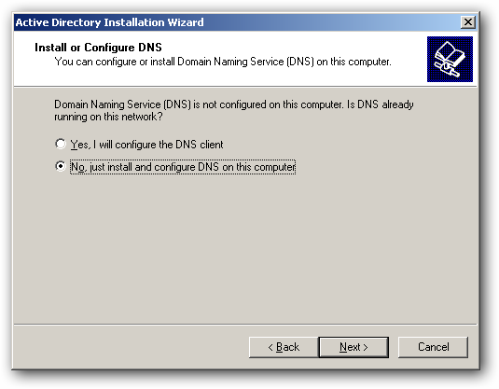499x389 pixels.
Task: Click the empty gray area below the options
Action: tap(245, 248)
